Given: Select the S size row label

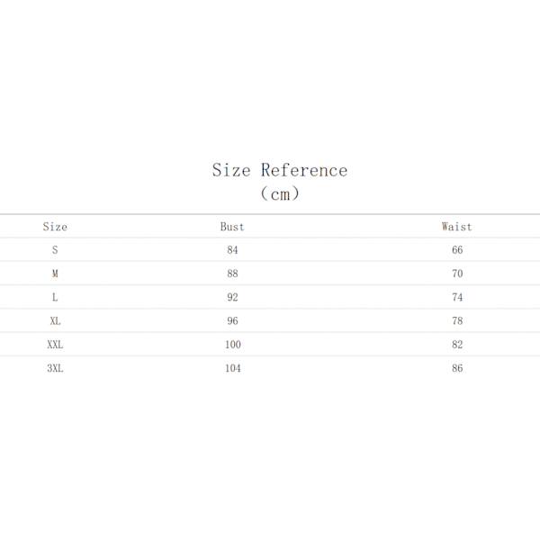Looking at the screenshot, I should coord(55,249).
